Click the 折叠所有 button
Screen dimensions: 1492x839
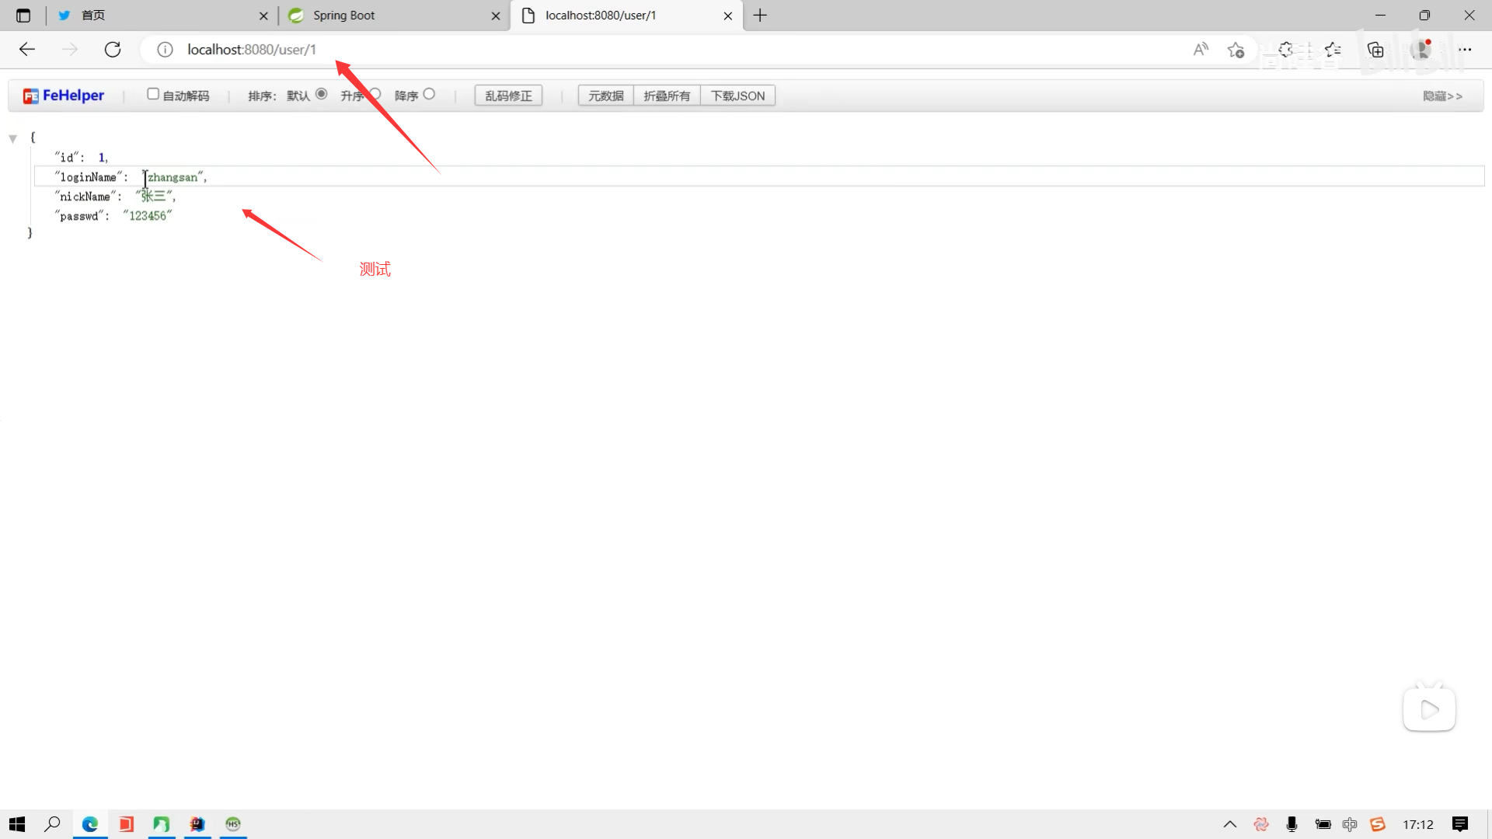[x=667, y=96]
